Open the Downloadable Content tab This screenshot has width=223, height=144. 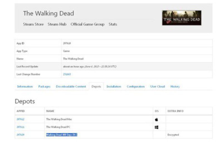71,87
